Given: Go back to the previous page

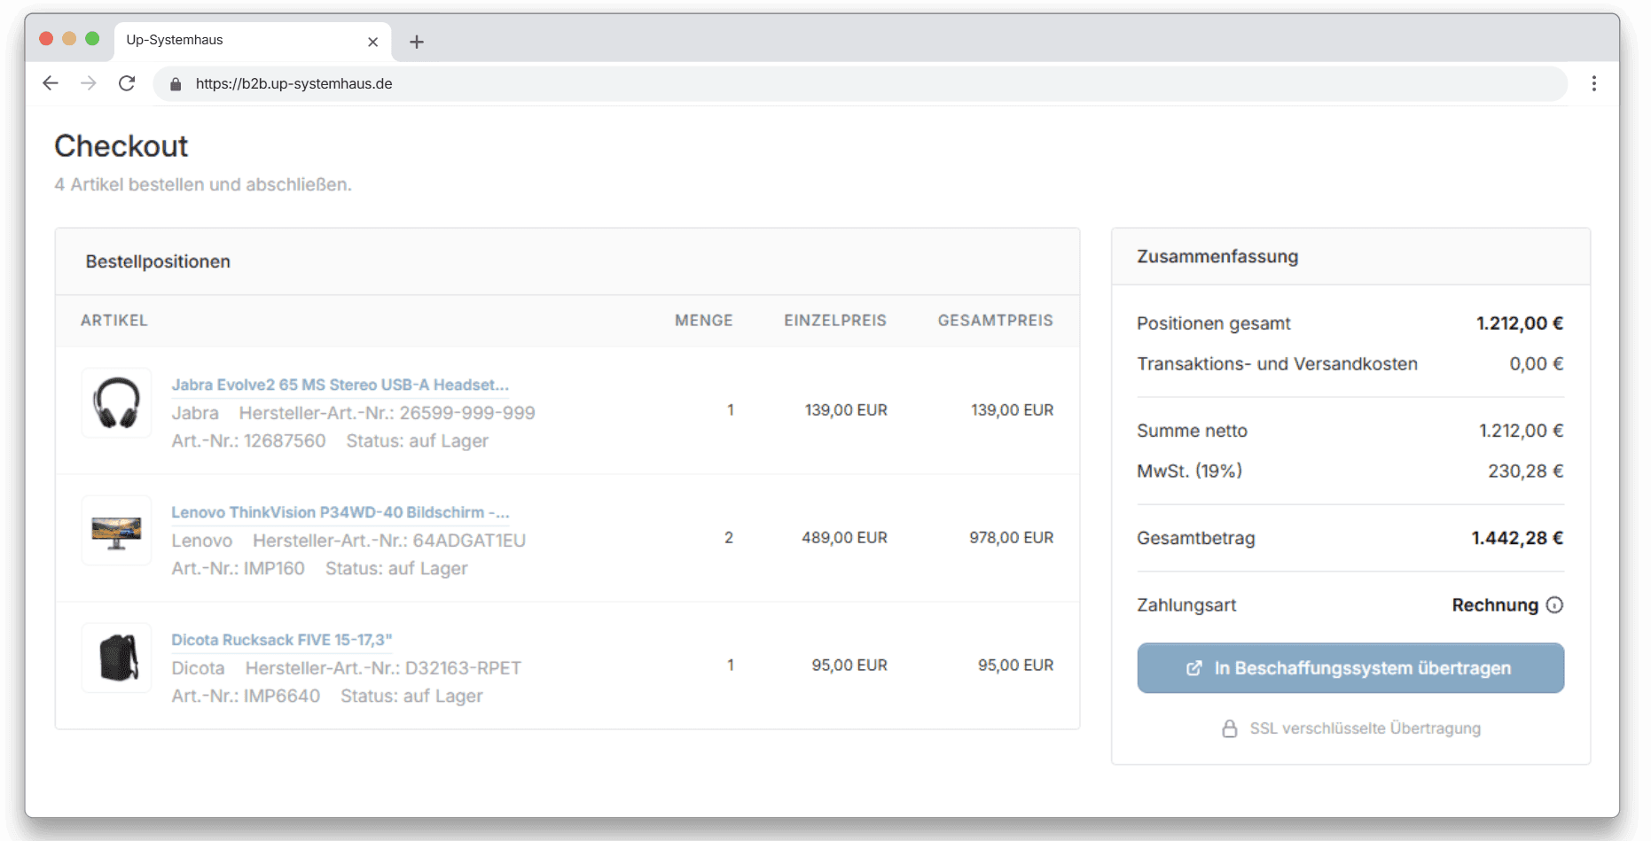Looking at the screenshot, I should coord(51,83).
